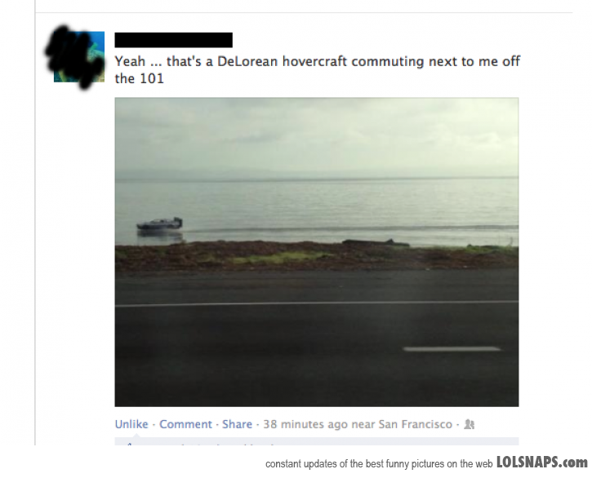Click the cut-off thumbs-up icon in likes bar
Image resolution: width=592 pixels, height=478 pixels.
pos(130,444)
